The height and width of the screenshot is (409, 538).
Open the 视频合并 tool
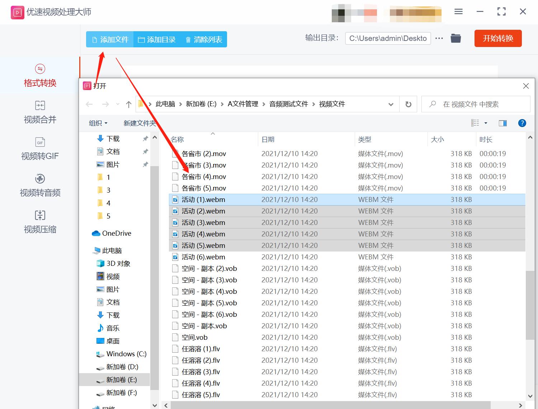[39, 113]
